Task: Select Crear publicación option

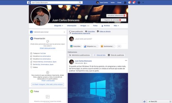Action: pyautogui.click(x=76, y=32)
